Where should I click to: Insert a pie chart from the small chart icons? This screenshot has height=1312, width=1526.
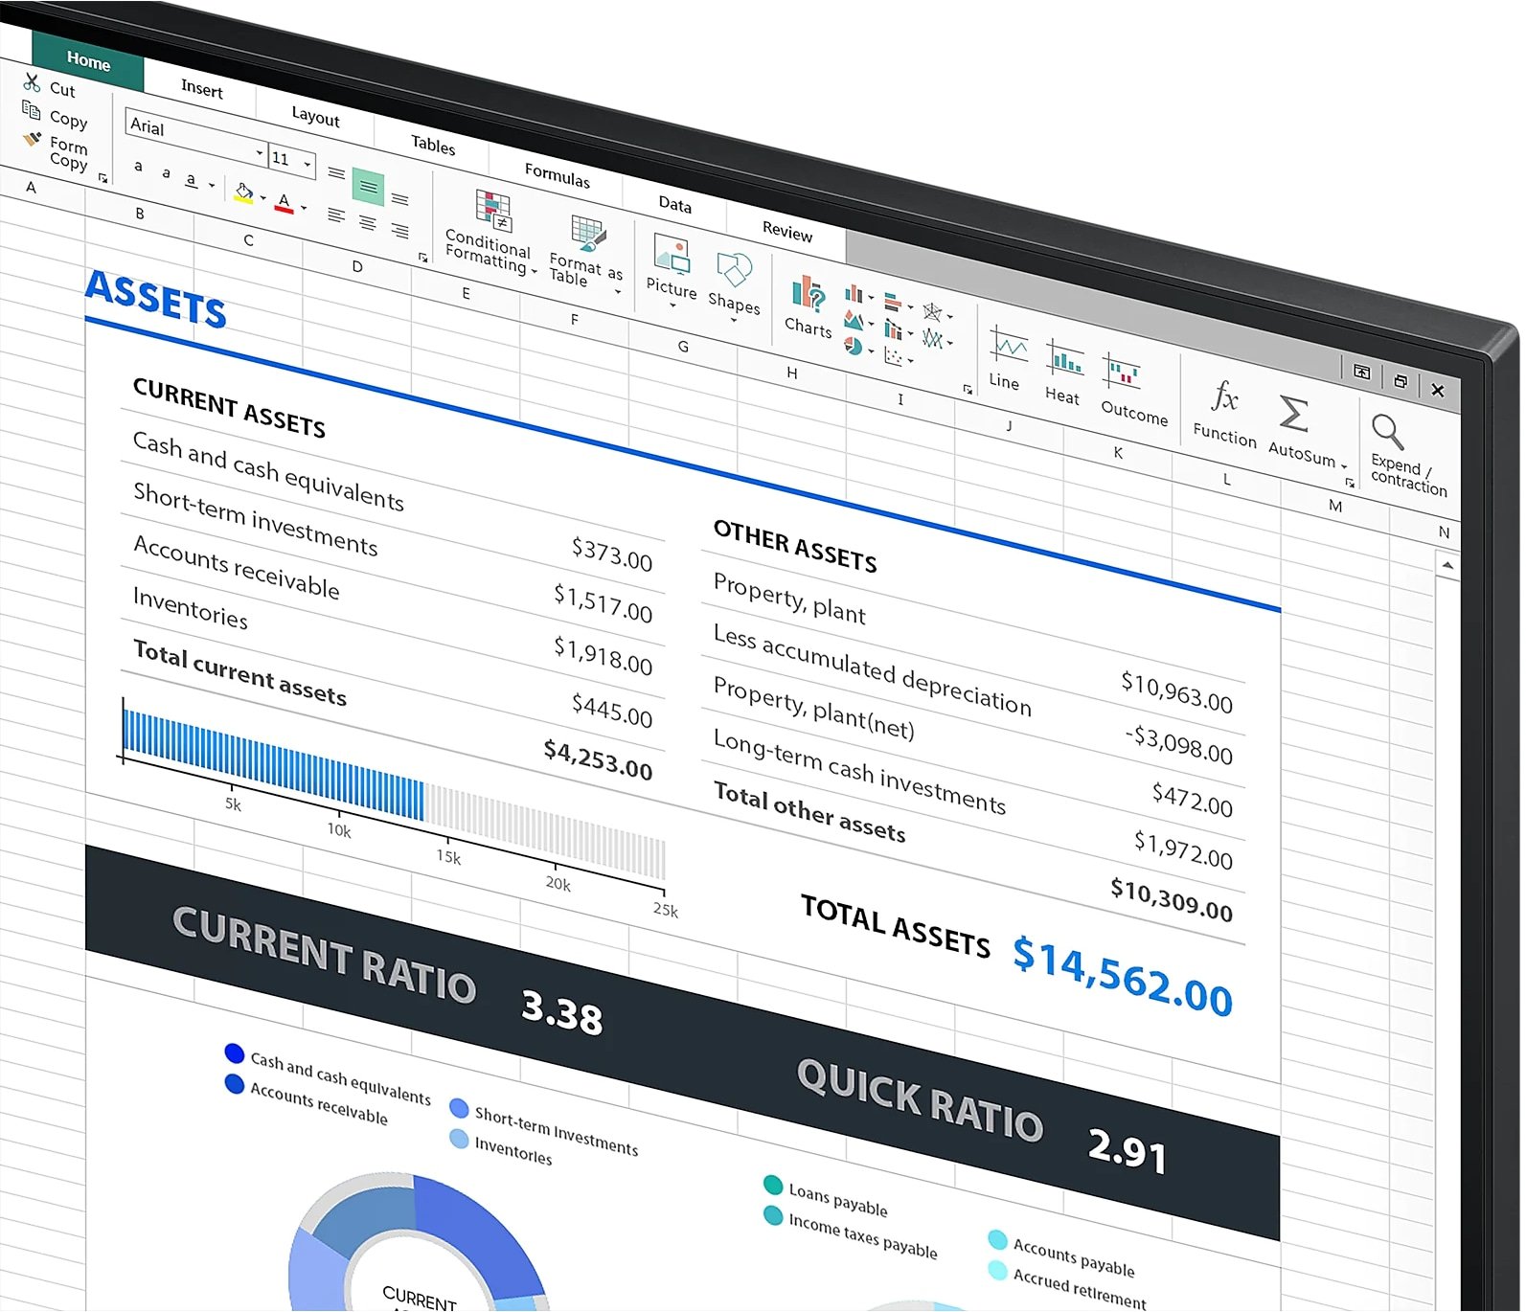click(854, 346)
